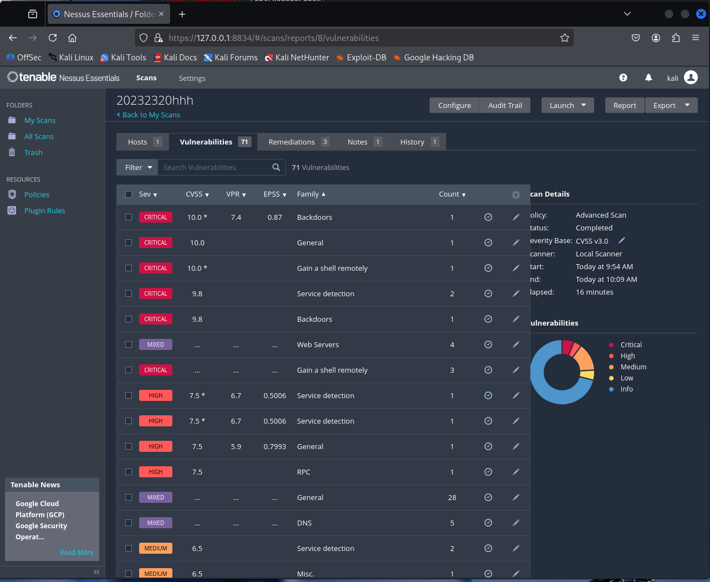Edit severity base pencil icon

(622, 240)
